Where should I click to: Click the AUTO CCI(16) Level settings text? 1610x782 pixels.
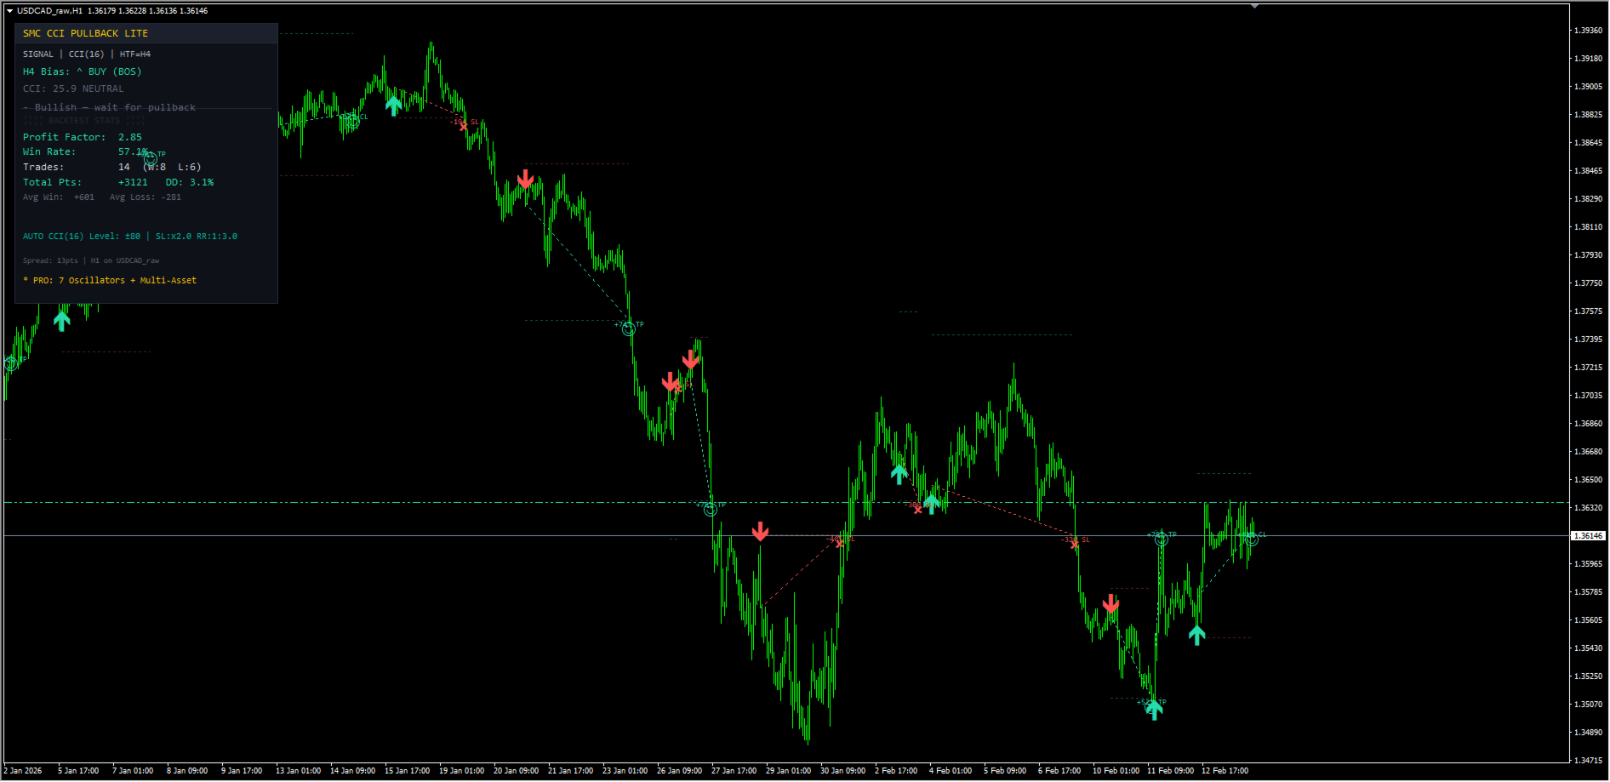[130, 237]
